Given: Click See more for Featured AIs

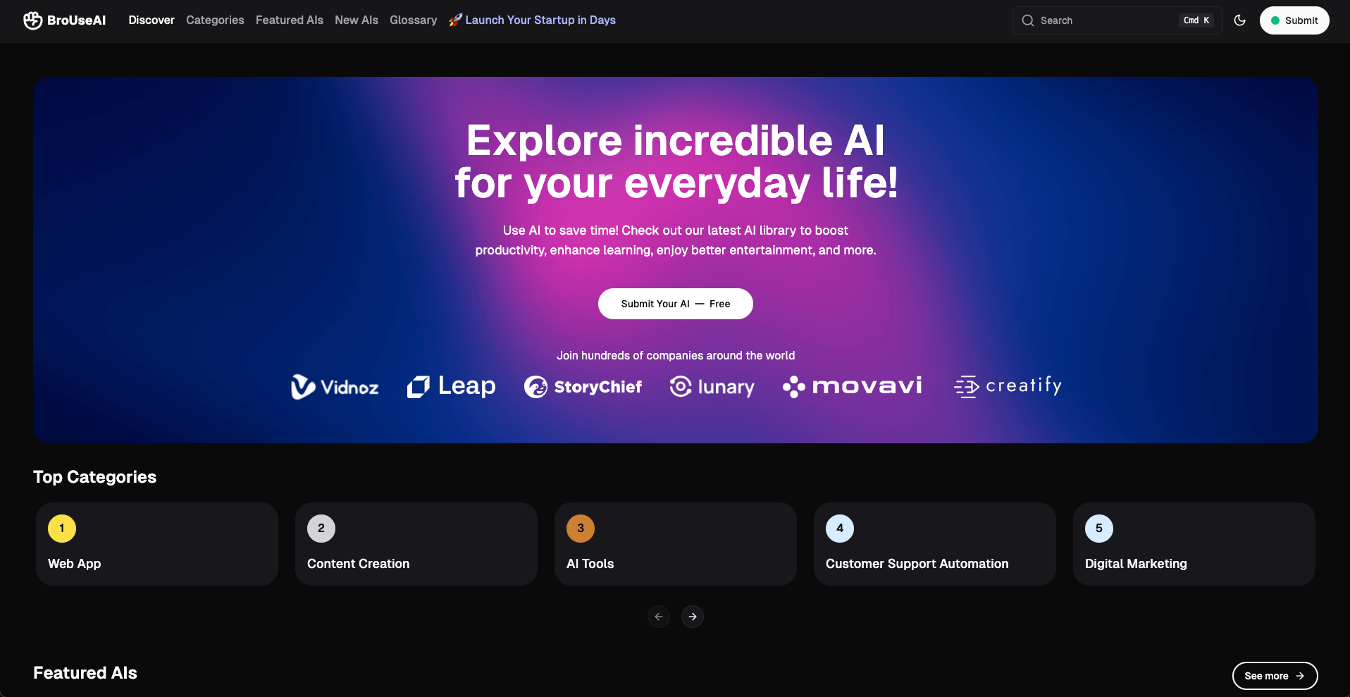Looking at the screenshot, I should (1275, 676).
